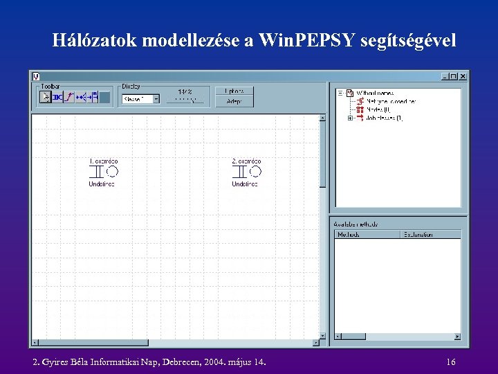Click Undefined under 1. eszköz

point(102,184)
